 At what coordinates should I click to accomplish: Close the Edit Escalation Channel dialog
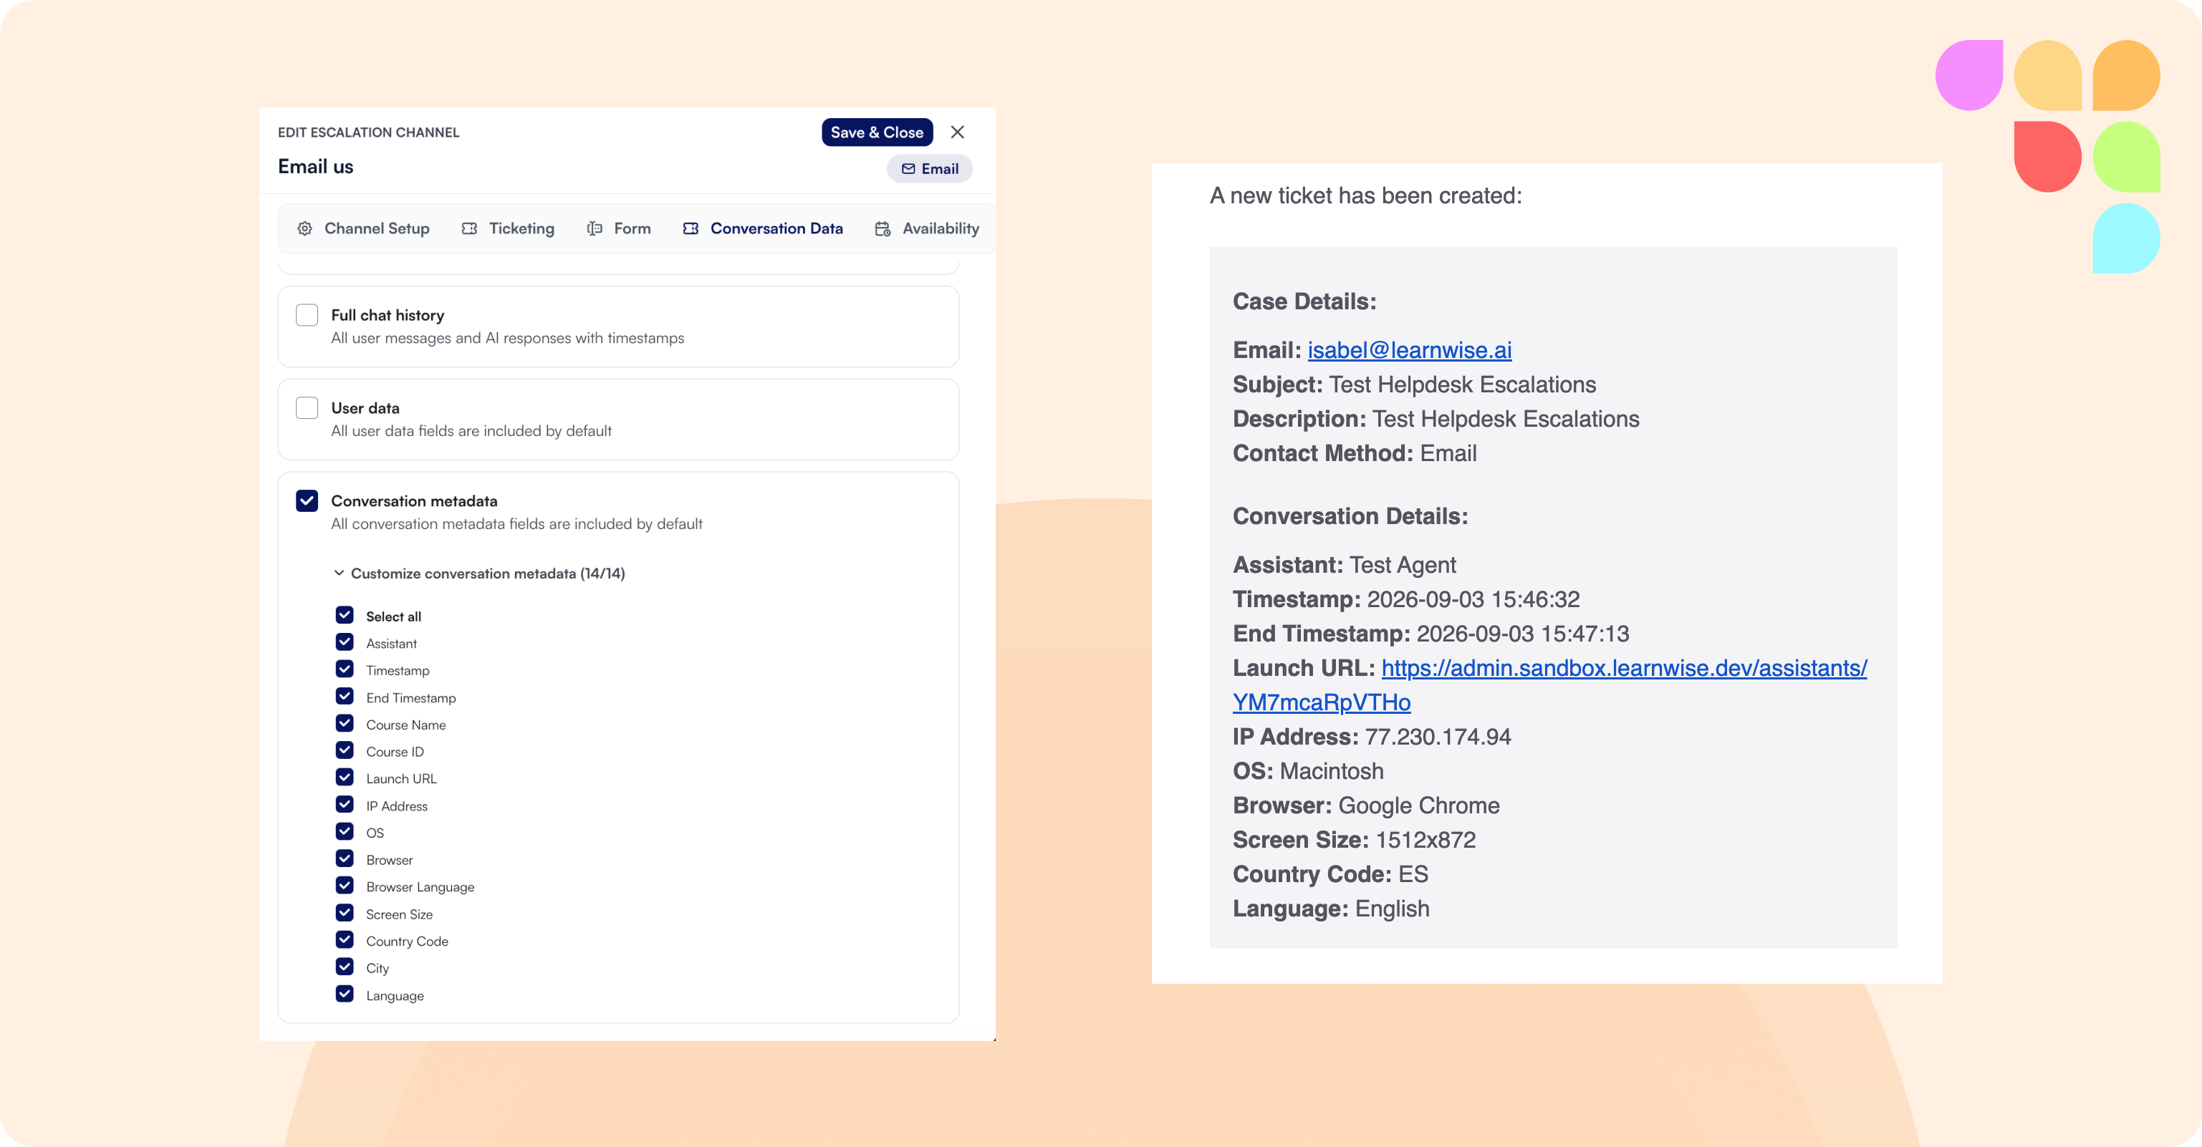point(958,132)
